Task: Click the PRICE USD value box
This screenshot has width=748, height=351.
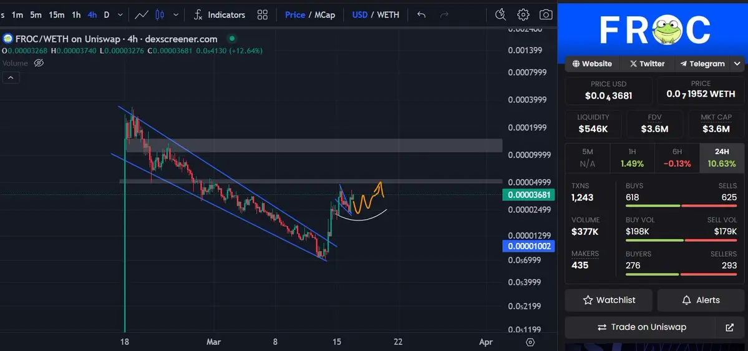Action: (609, 91)
